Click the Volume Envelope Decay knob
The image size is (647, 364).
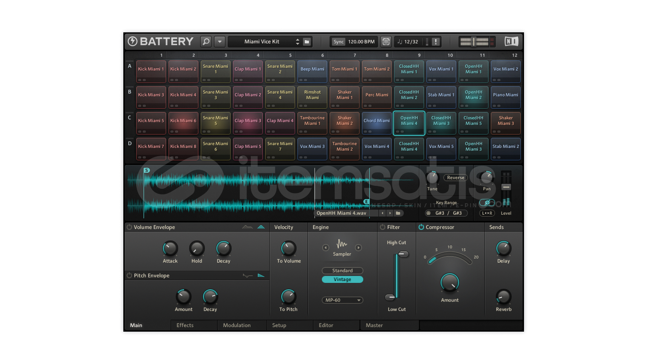[223, 248]
